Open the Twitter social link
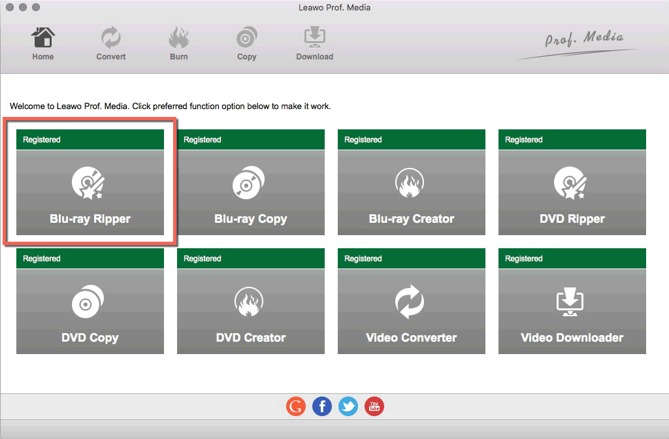The width and height of the screenshot is (669, 439). (x=348, y=406)
